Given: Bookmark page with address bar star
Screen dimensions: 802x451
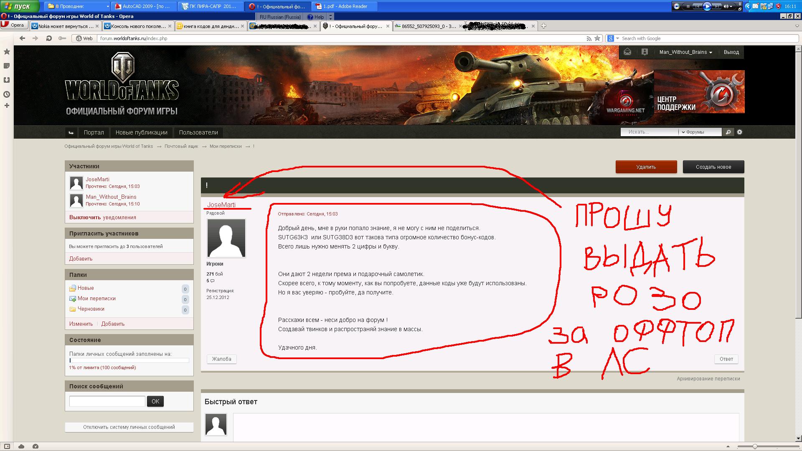Looking at the screenshot, I should pyautogui.click(x=597, y=38).
